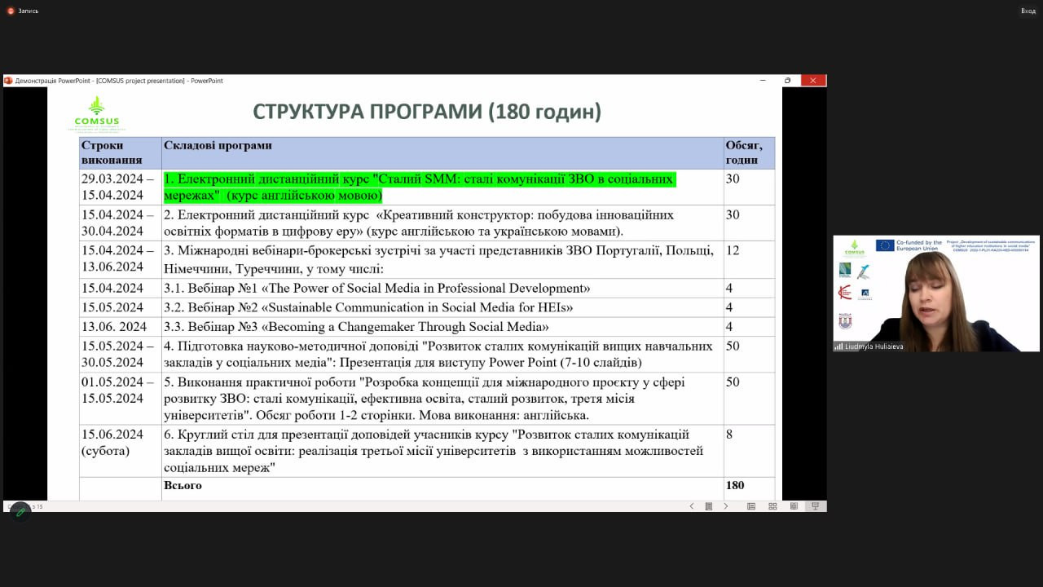This screenshot has height=587, width=1043.
Task: Click the previous slide arrow in the PowerPoint status bar
Action: pyautogui.click(x=692, y=506)
